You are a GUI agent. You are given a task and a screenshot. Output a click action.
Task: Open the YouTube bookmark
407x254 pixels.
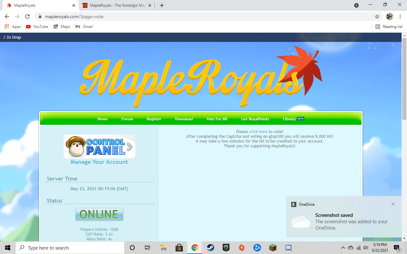click(37, 27)
